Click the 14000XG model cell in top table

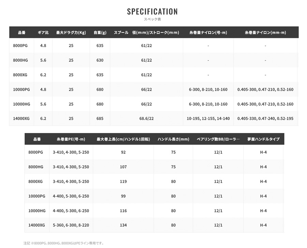pos(21,118)
